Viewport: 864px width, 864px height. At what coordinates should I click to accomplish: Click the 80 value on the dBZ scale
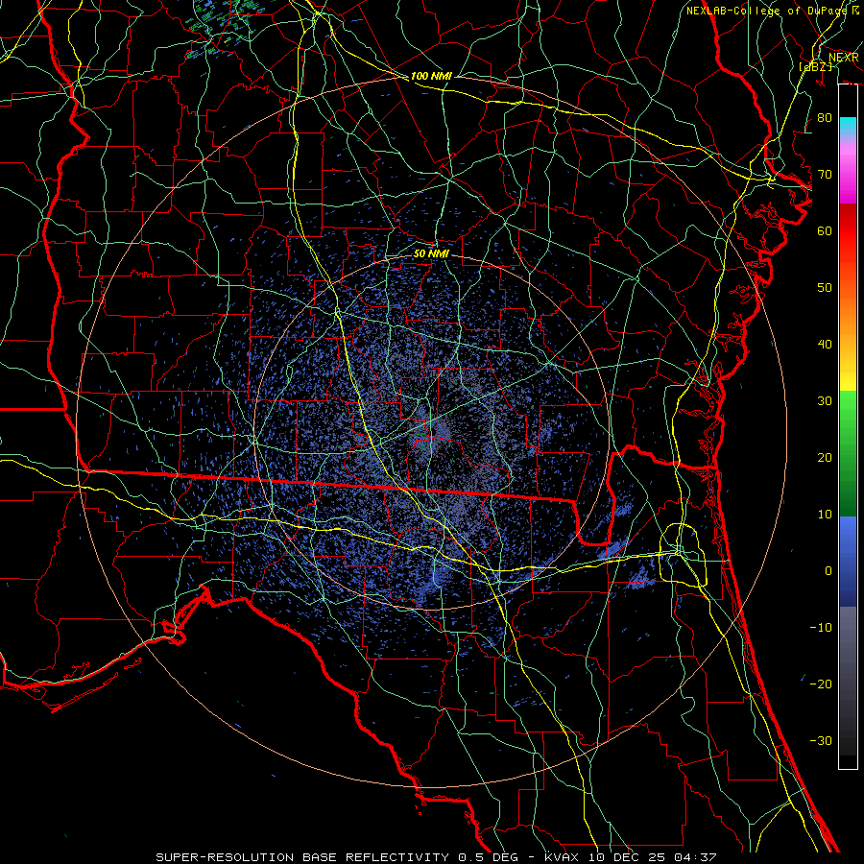(825, 117)
